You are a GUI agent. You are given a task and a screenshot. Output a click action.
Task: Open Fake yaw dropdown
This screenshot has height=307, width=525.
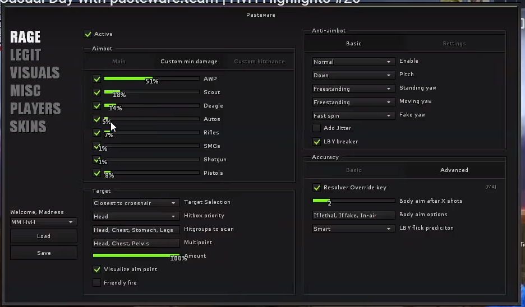[x=353, y=115]
